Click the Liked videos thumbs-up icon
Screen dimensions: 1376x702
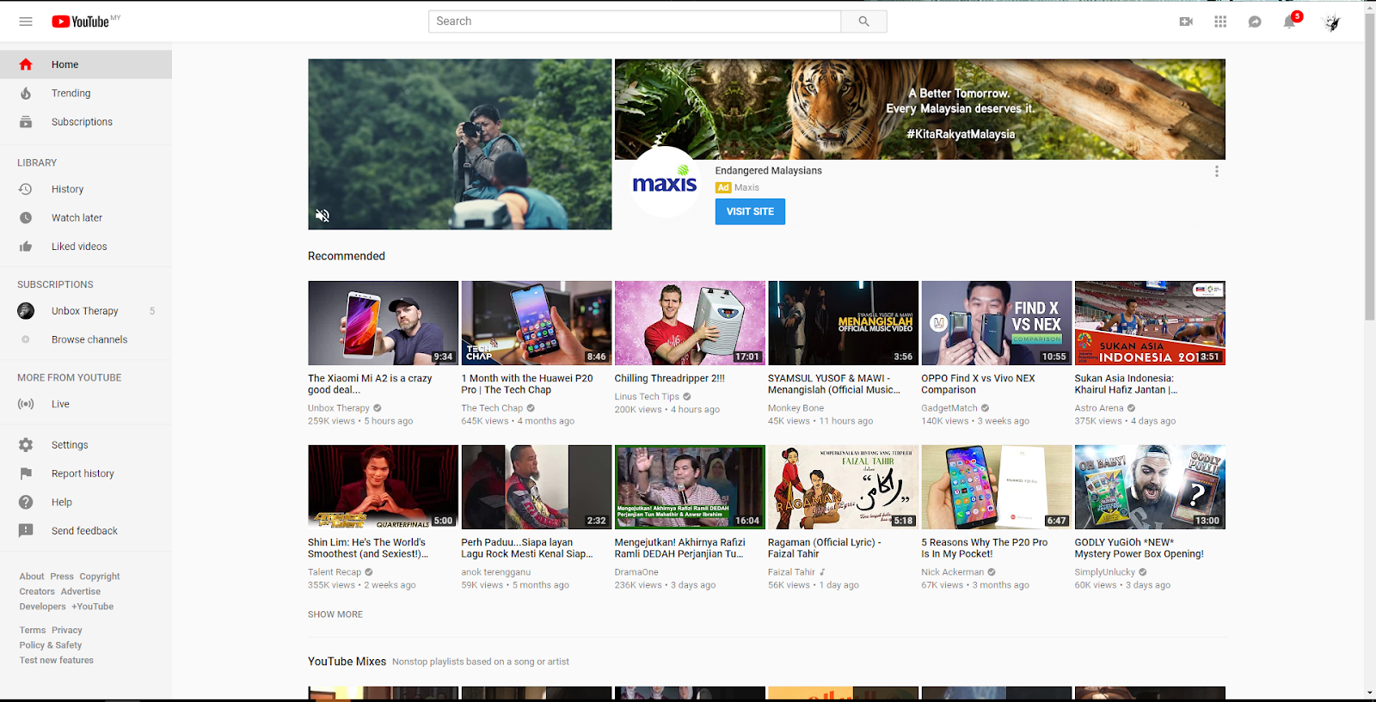click(x=26, y=247)
